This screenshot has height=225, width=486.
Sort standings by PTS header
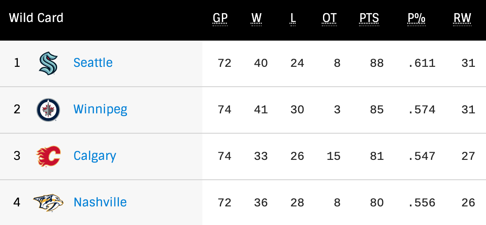tap(369, 18)
